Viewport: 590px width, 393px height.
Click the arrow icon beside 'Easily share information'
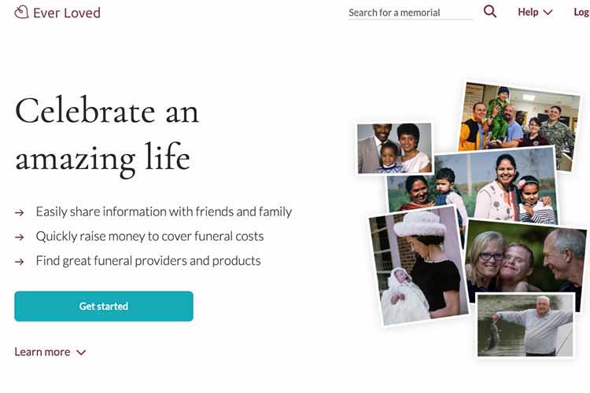tap(19, 213)
